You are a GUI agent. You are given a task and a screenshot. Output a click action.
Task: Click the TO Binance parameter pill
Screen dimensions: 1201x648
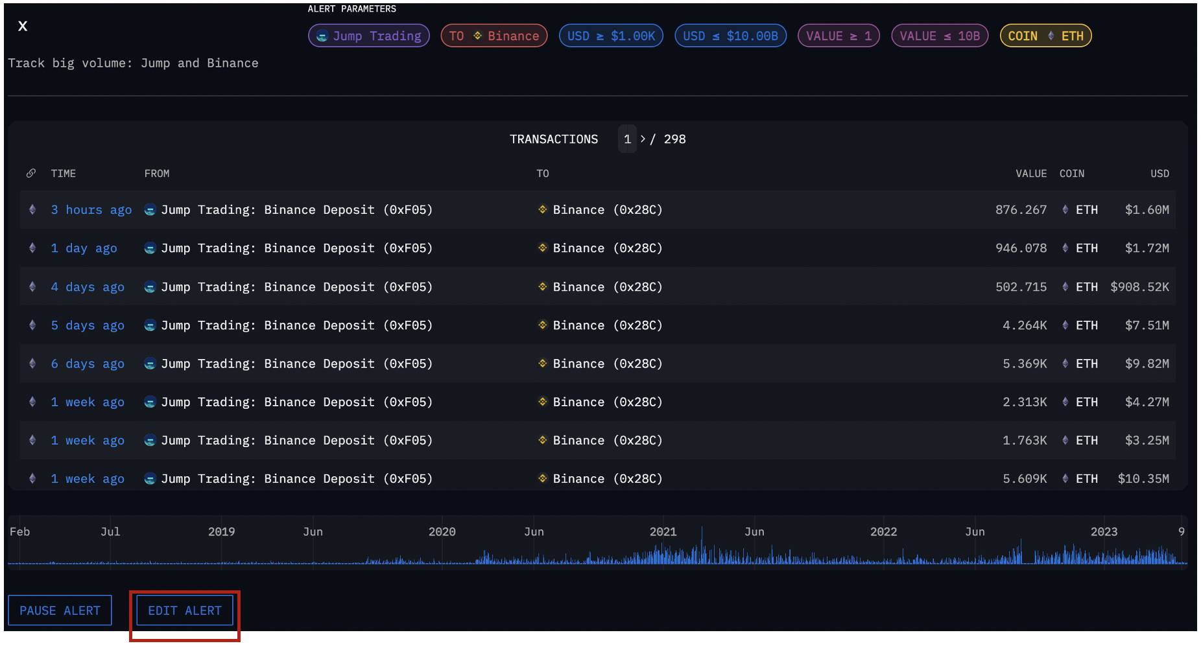pos(494,36)
